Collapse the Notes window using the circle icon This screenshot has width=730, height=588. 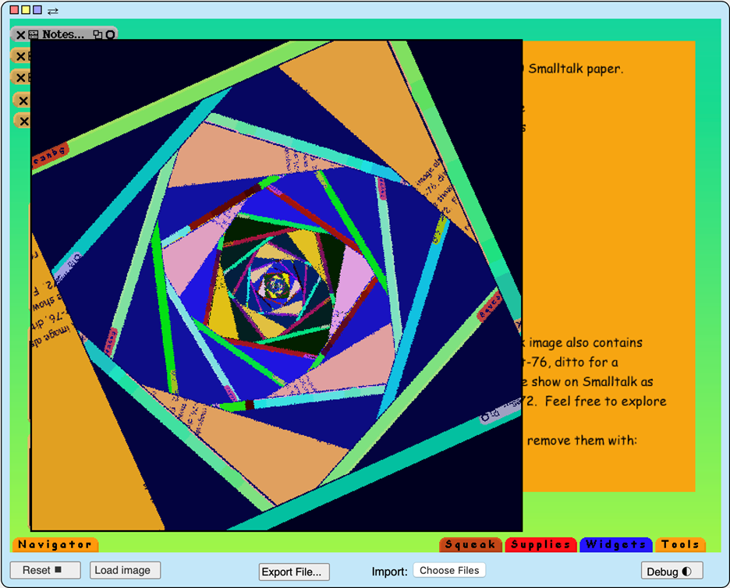[110, 35]
